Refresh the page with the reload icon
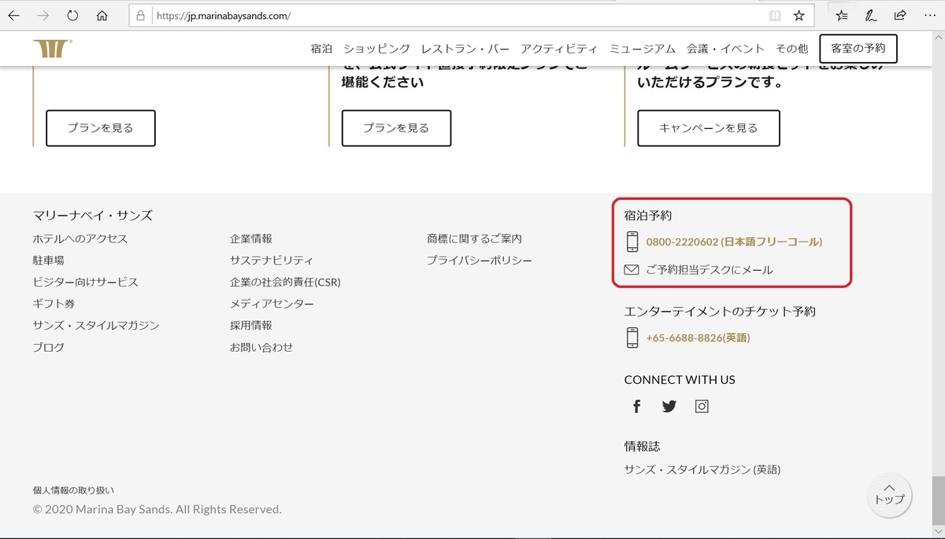This screenshot has height=539, width=945. pos(72,16)
